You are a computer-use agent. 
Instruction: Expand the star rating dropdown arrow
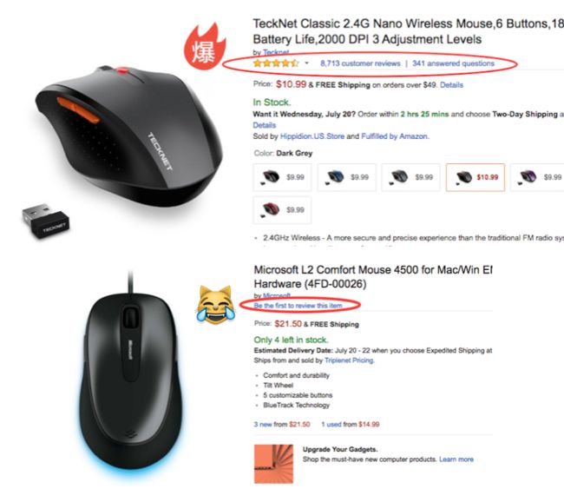307,63
